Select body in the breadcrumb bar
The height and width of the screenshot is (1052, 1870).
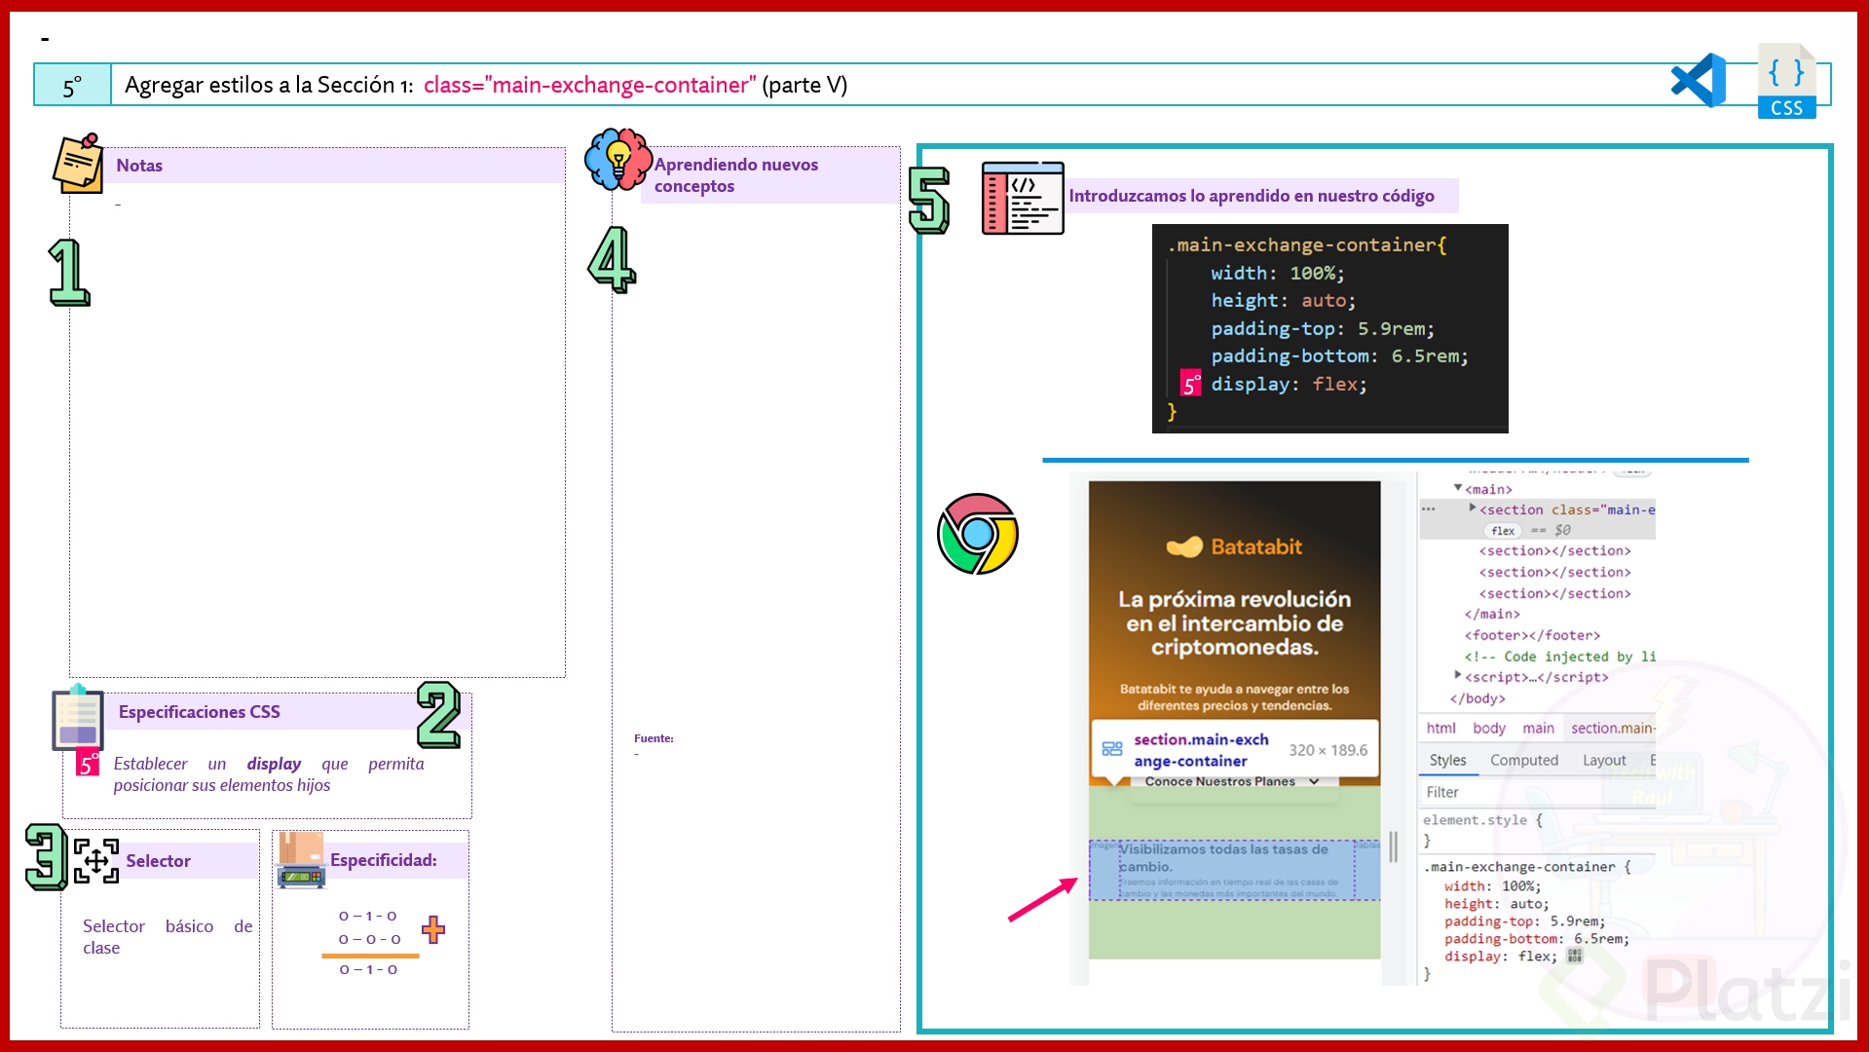click(1489, 728)
